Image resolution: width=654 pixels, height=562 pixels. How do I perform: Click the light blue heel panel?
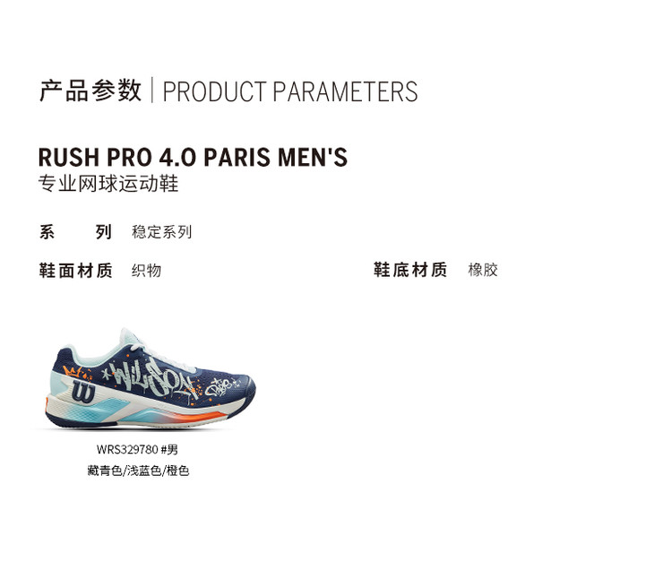(x=56, y=384)
